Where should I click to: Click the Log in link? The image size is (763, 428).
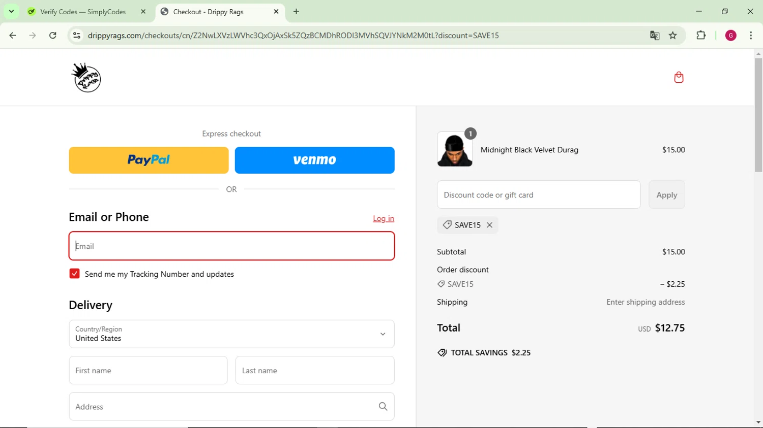384,218
